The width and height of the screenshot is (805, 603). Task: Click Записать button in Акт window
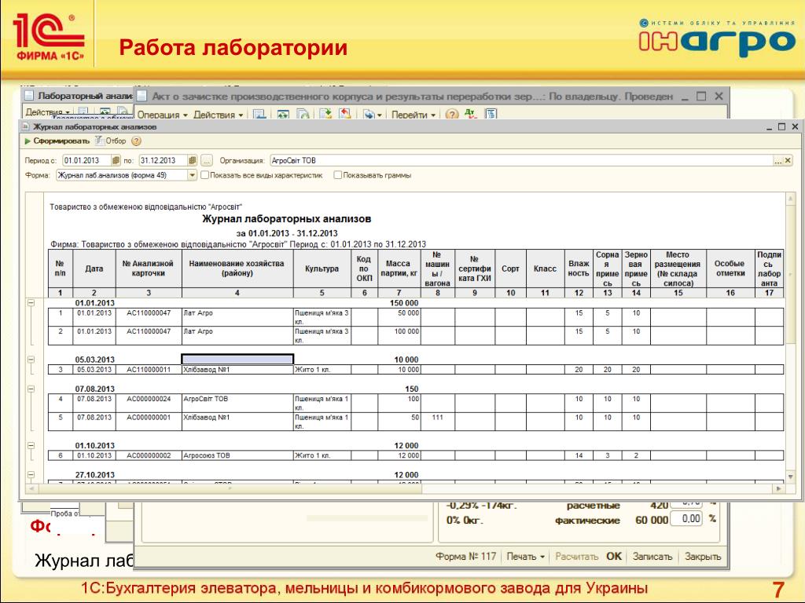[x=652, y=557]
